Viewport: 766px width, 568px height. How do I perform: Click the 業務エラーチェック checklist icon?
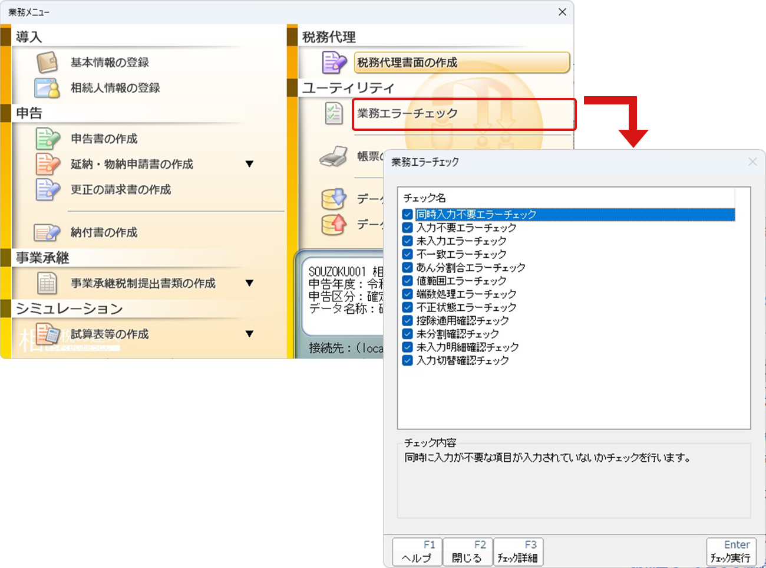334,113
